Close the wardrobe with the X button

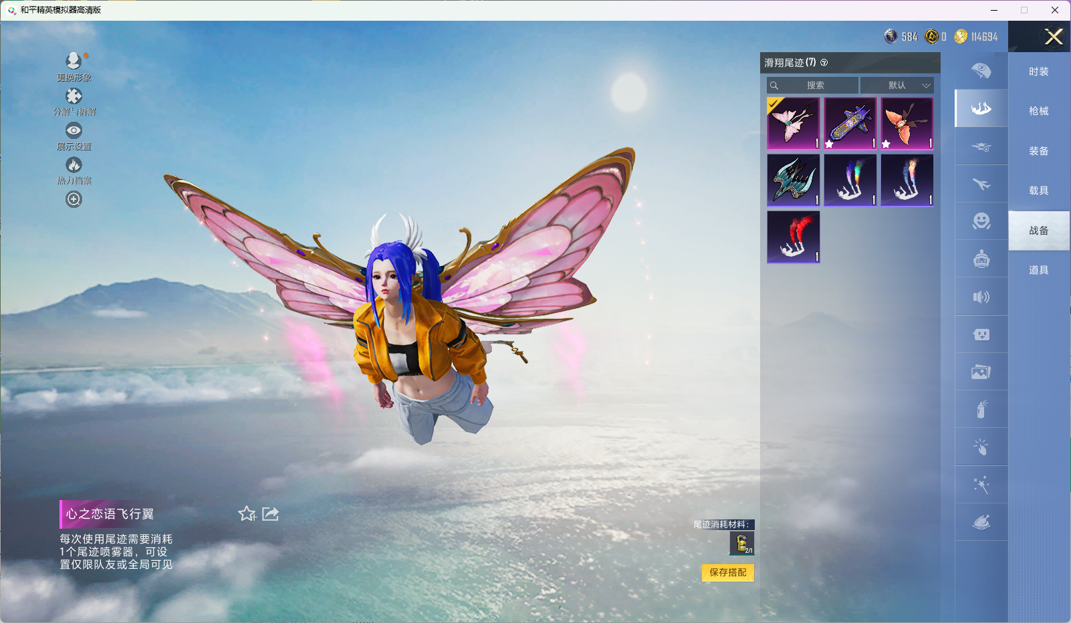(1054, 37)
